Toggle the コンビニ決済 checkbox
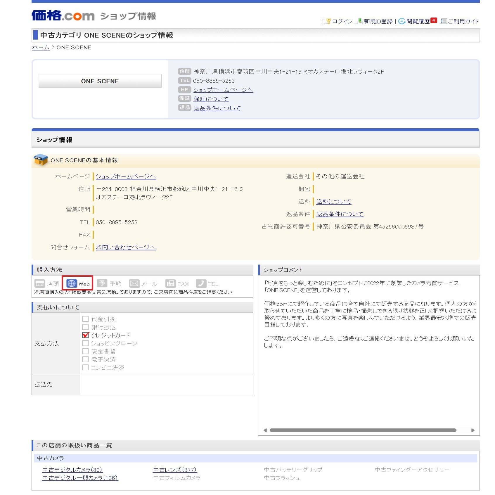 point(86,367)
